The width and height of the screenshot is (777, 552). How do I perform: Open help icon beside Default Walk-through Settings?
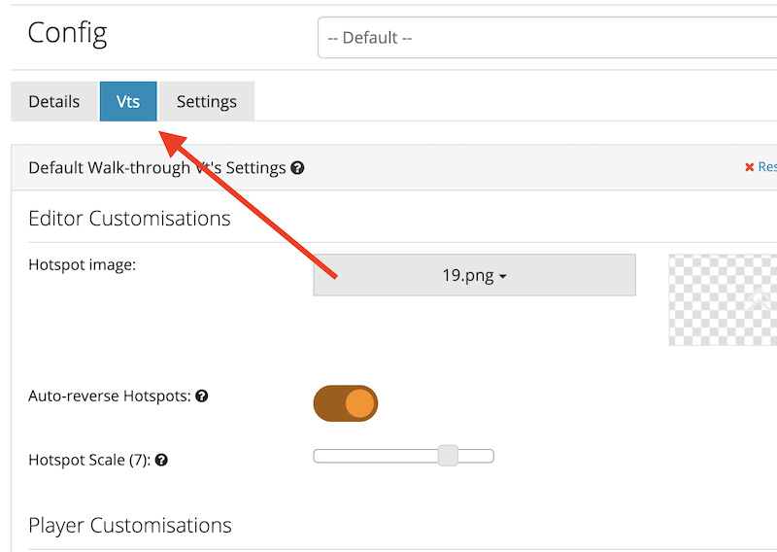[297, 168]
